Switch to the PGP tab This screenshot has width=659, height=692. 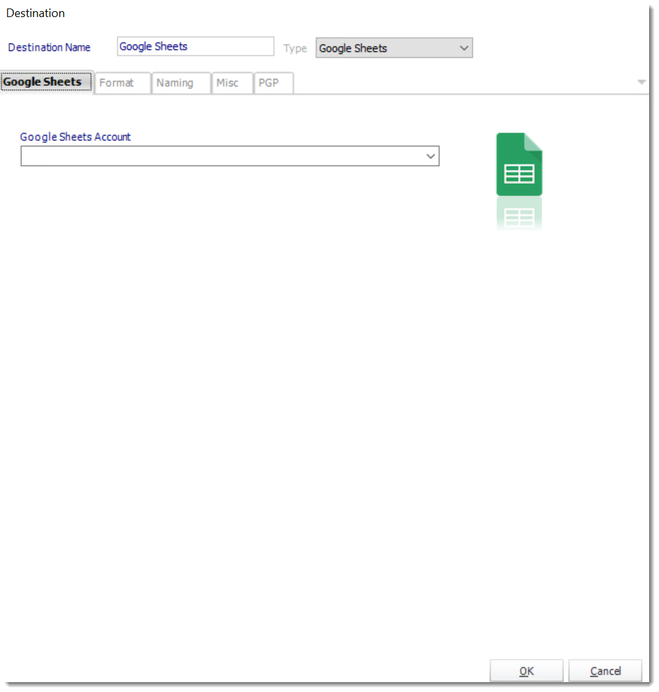(x=273, y=83)
